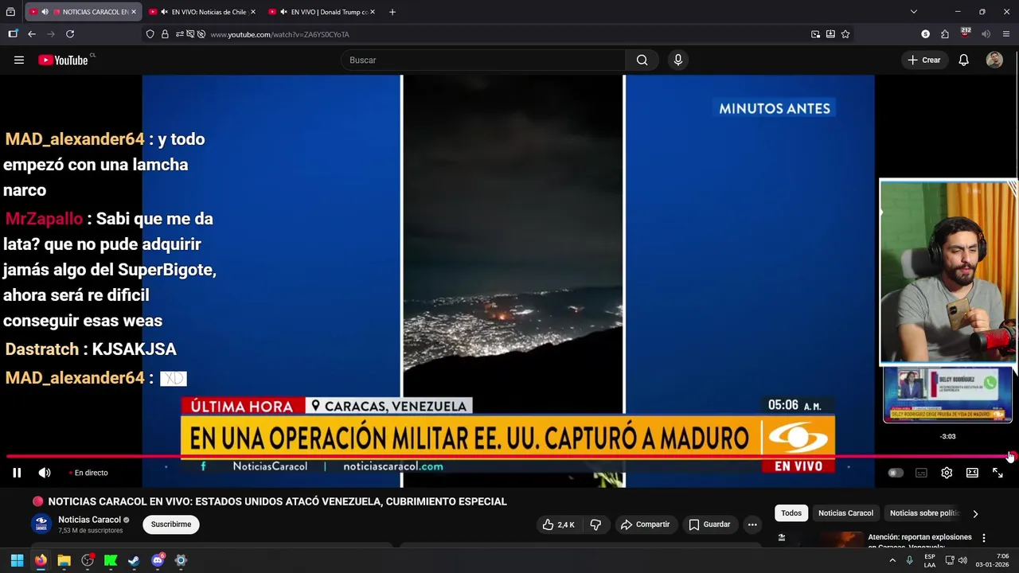The width and height of the screenshot is (1019, 573).
Task: Unmute the EN VIVO Noticias de Chile tab
Action: [x=164, y=12]
